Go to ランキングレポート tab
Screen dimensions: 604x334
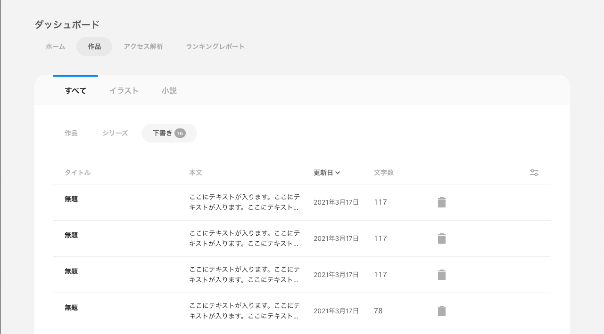coord(215,47)
